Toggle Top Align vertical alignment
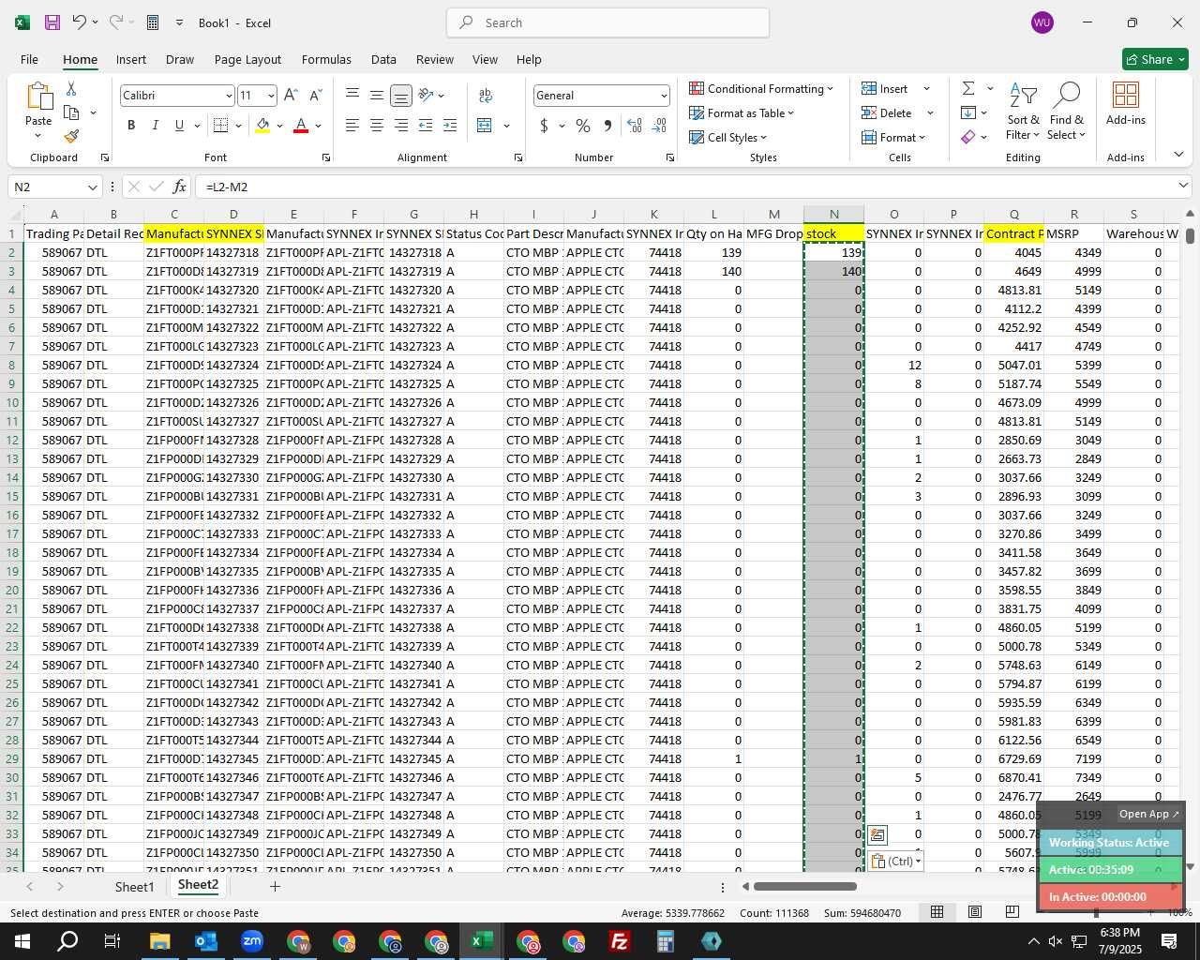 [352, 96]
